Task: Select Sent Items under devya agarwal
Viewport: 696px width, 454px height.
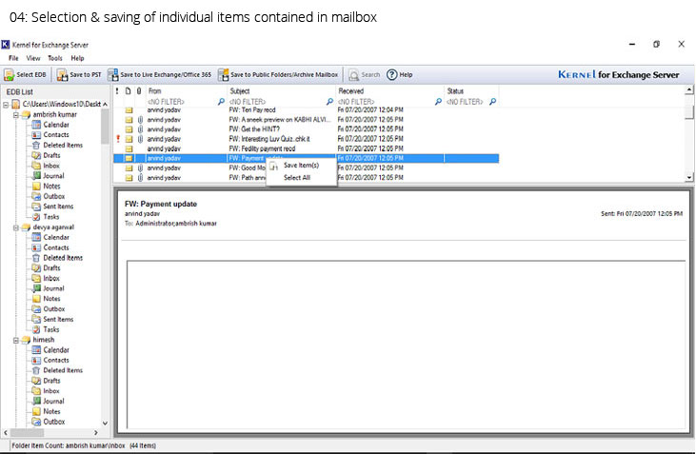Action: [58, 319]
